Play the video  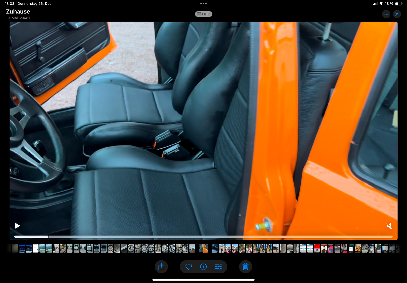[x=17, y=226]
